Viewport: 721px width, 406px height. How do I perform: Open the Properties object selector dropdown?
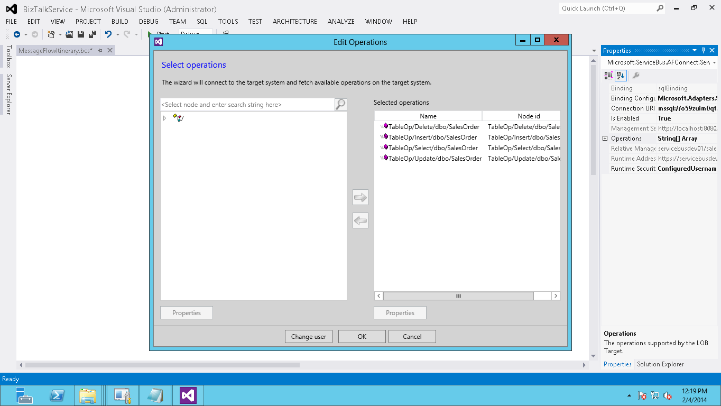[714, 62]
